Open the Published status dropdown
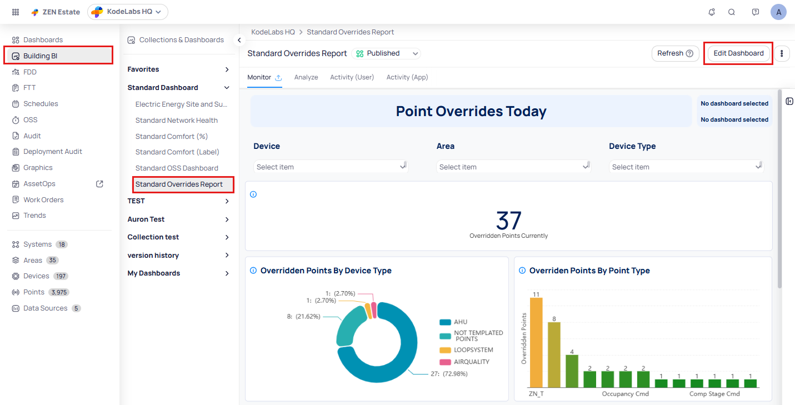This screenshot has width=795, height=405. 387,53
